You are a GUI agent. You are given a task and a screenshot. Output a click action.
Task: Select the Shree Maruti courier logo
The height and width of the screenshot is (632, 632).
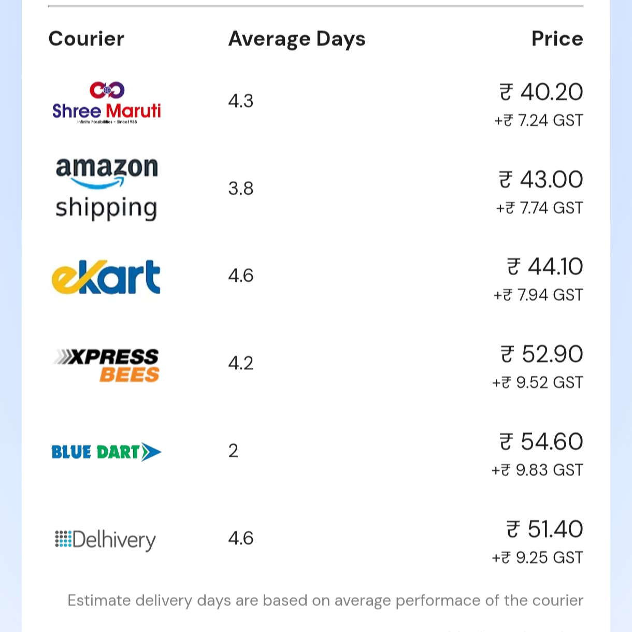[106, 103]
